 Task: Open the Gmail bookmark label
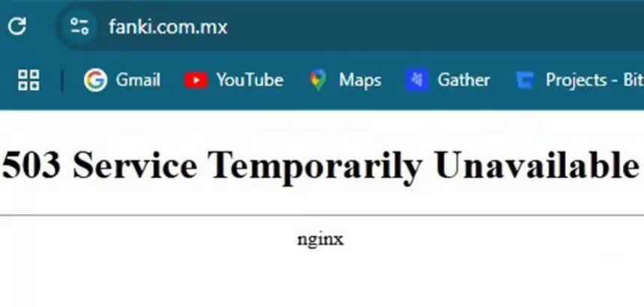[x=138, y=80]
